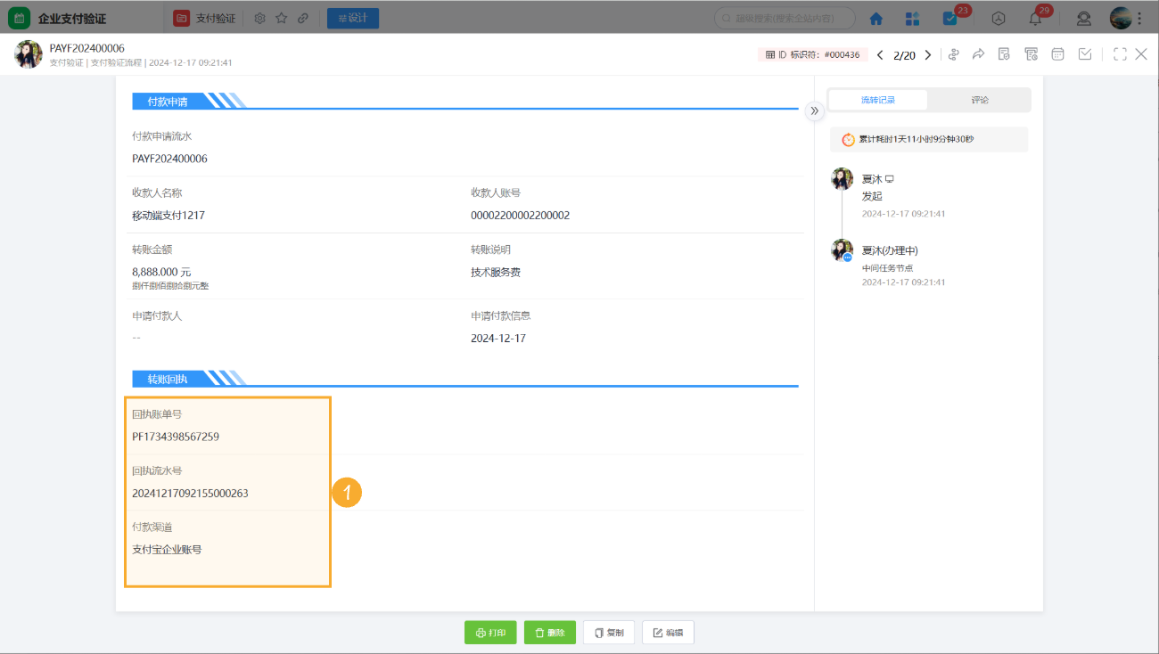Open the to-do tasks icon with 23 badge
The image size is (1159, 654).
coord(949,18)
